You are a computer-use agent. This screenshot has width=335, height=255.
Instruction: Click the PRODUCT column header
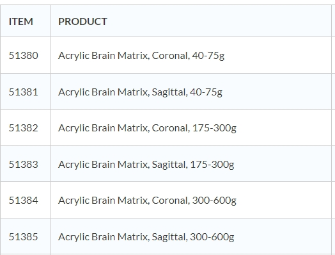tap(82, 21)
